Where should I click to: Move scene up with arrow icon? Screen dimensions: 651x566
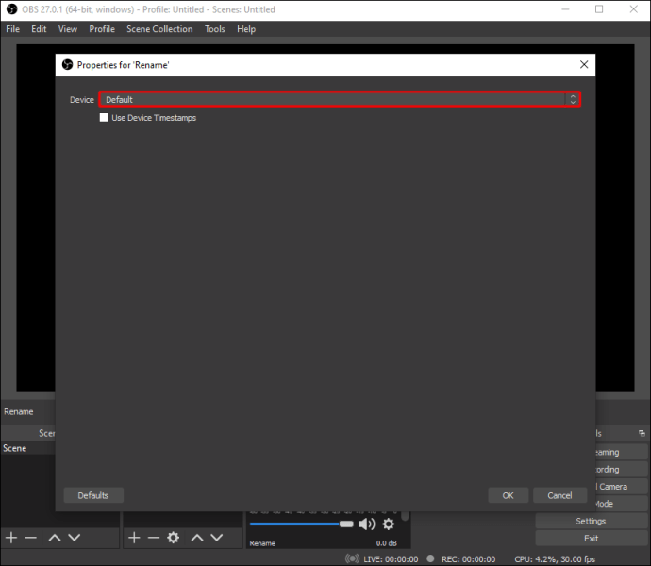pyautogui.click(x=55, y=538)
